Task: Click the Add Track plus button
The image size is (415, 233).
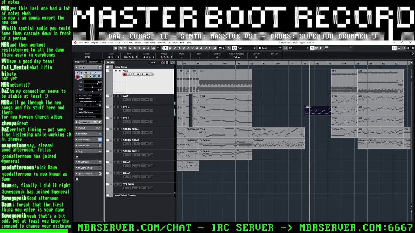Action: pyautogui.click(x=108, y=62)
